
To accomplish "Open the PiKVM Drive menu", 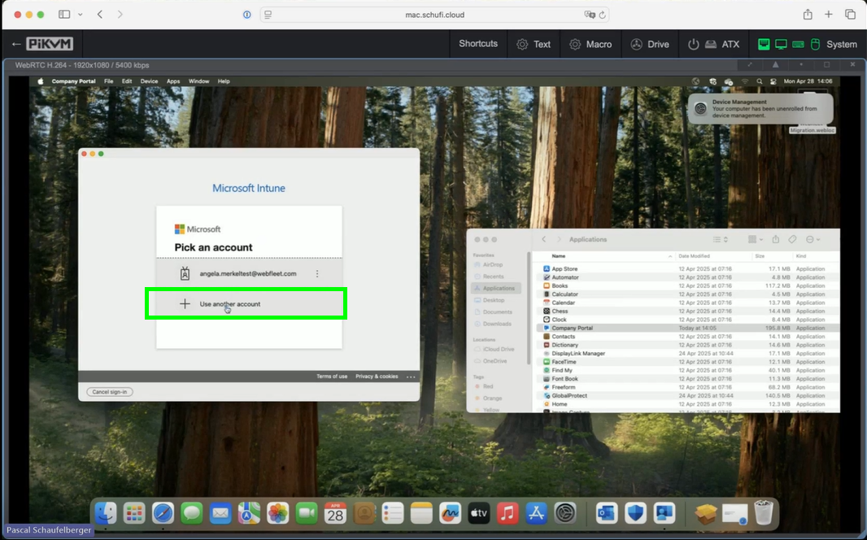I will pyautogui.click(x=651, y=44).
